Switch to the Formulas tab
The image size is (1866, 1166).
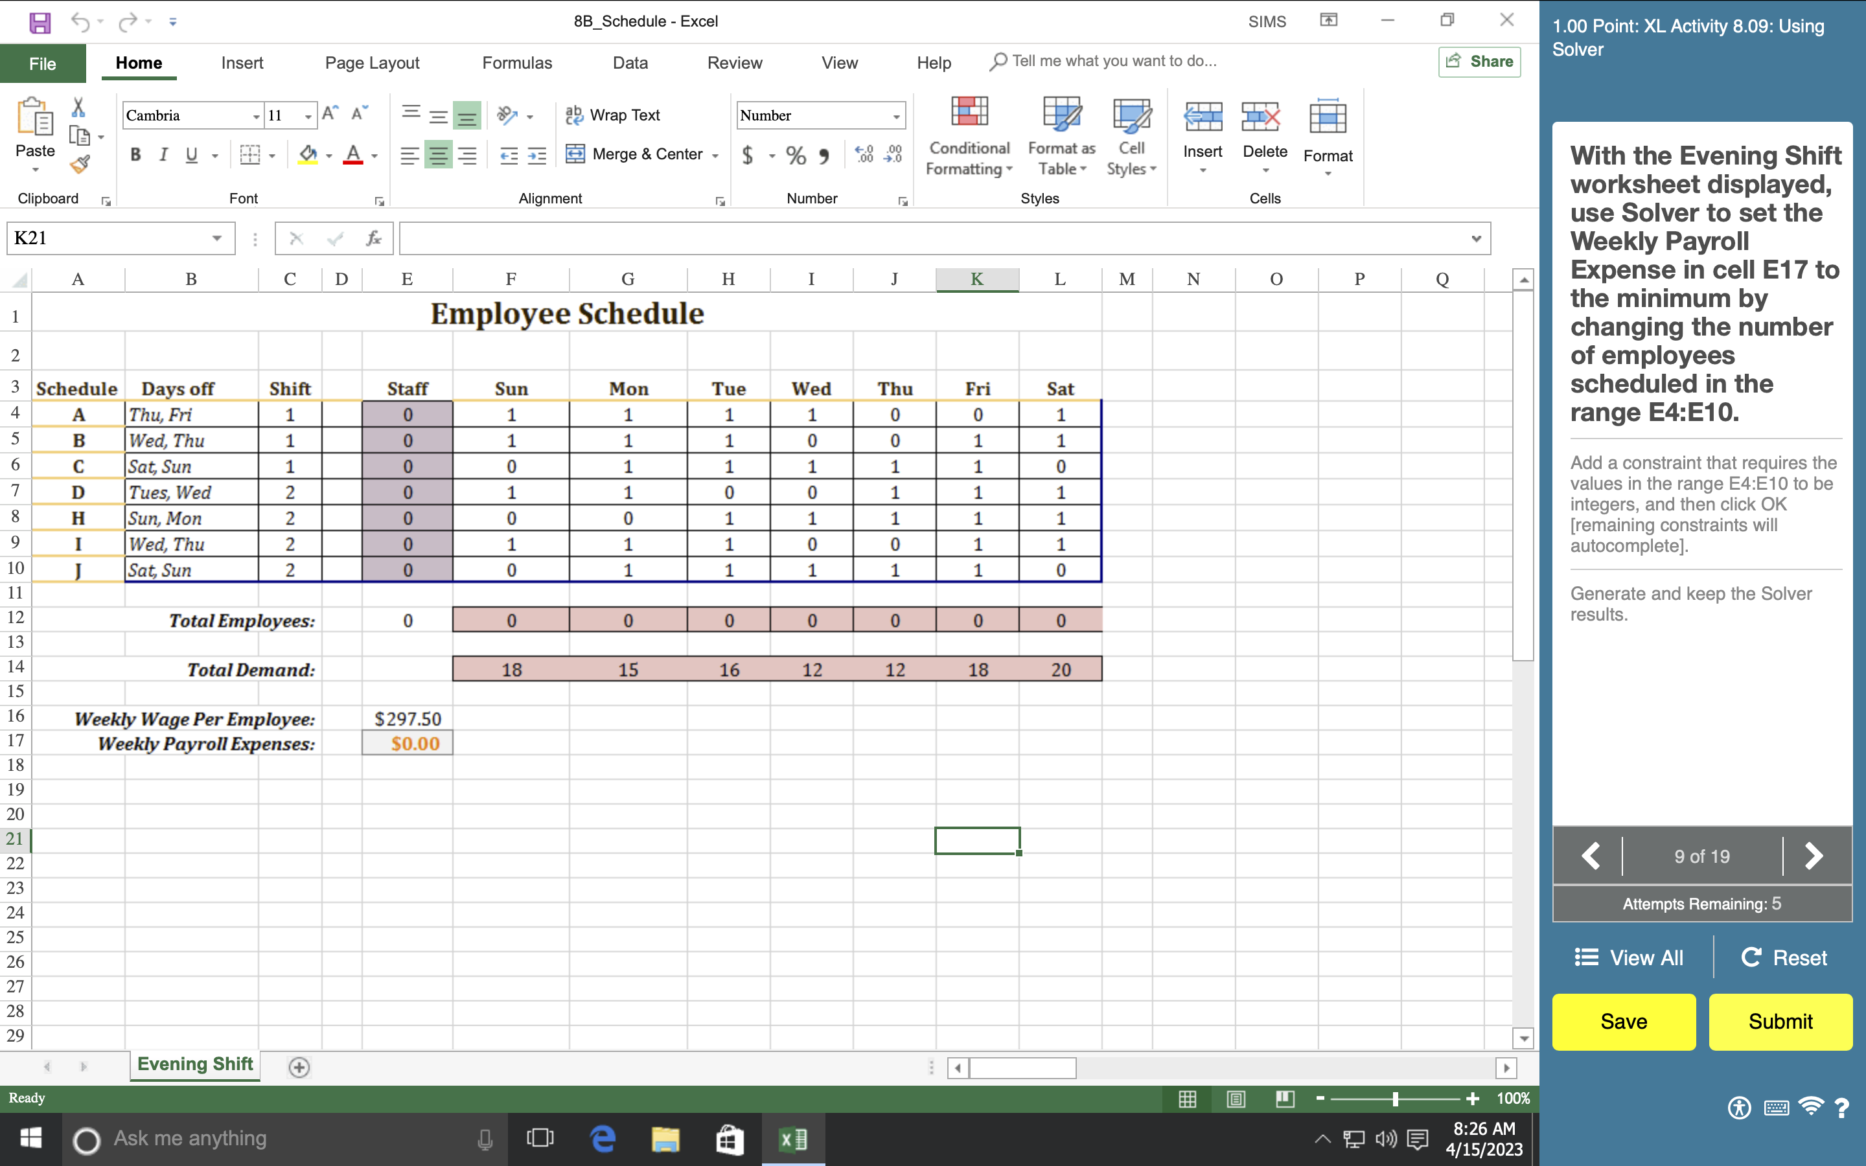point(516,62)
